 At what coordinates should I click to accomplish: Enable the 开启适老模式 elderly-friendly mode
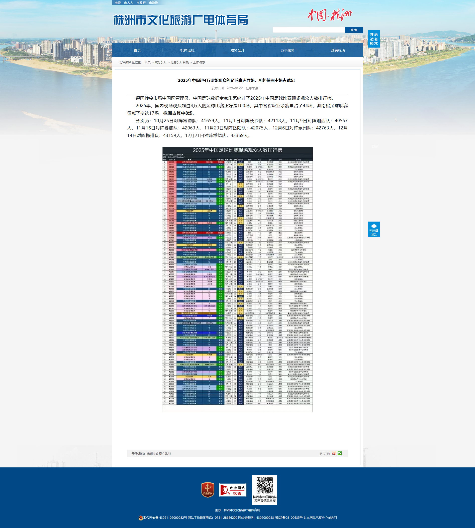[x=374, y=39]
